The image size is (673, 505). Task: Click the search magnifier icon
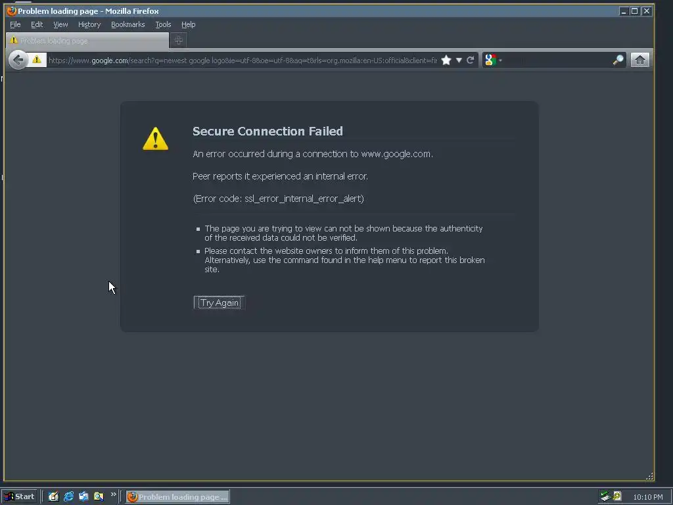(618, 60)
